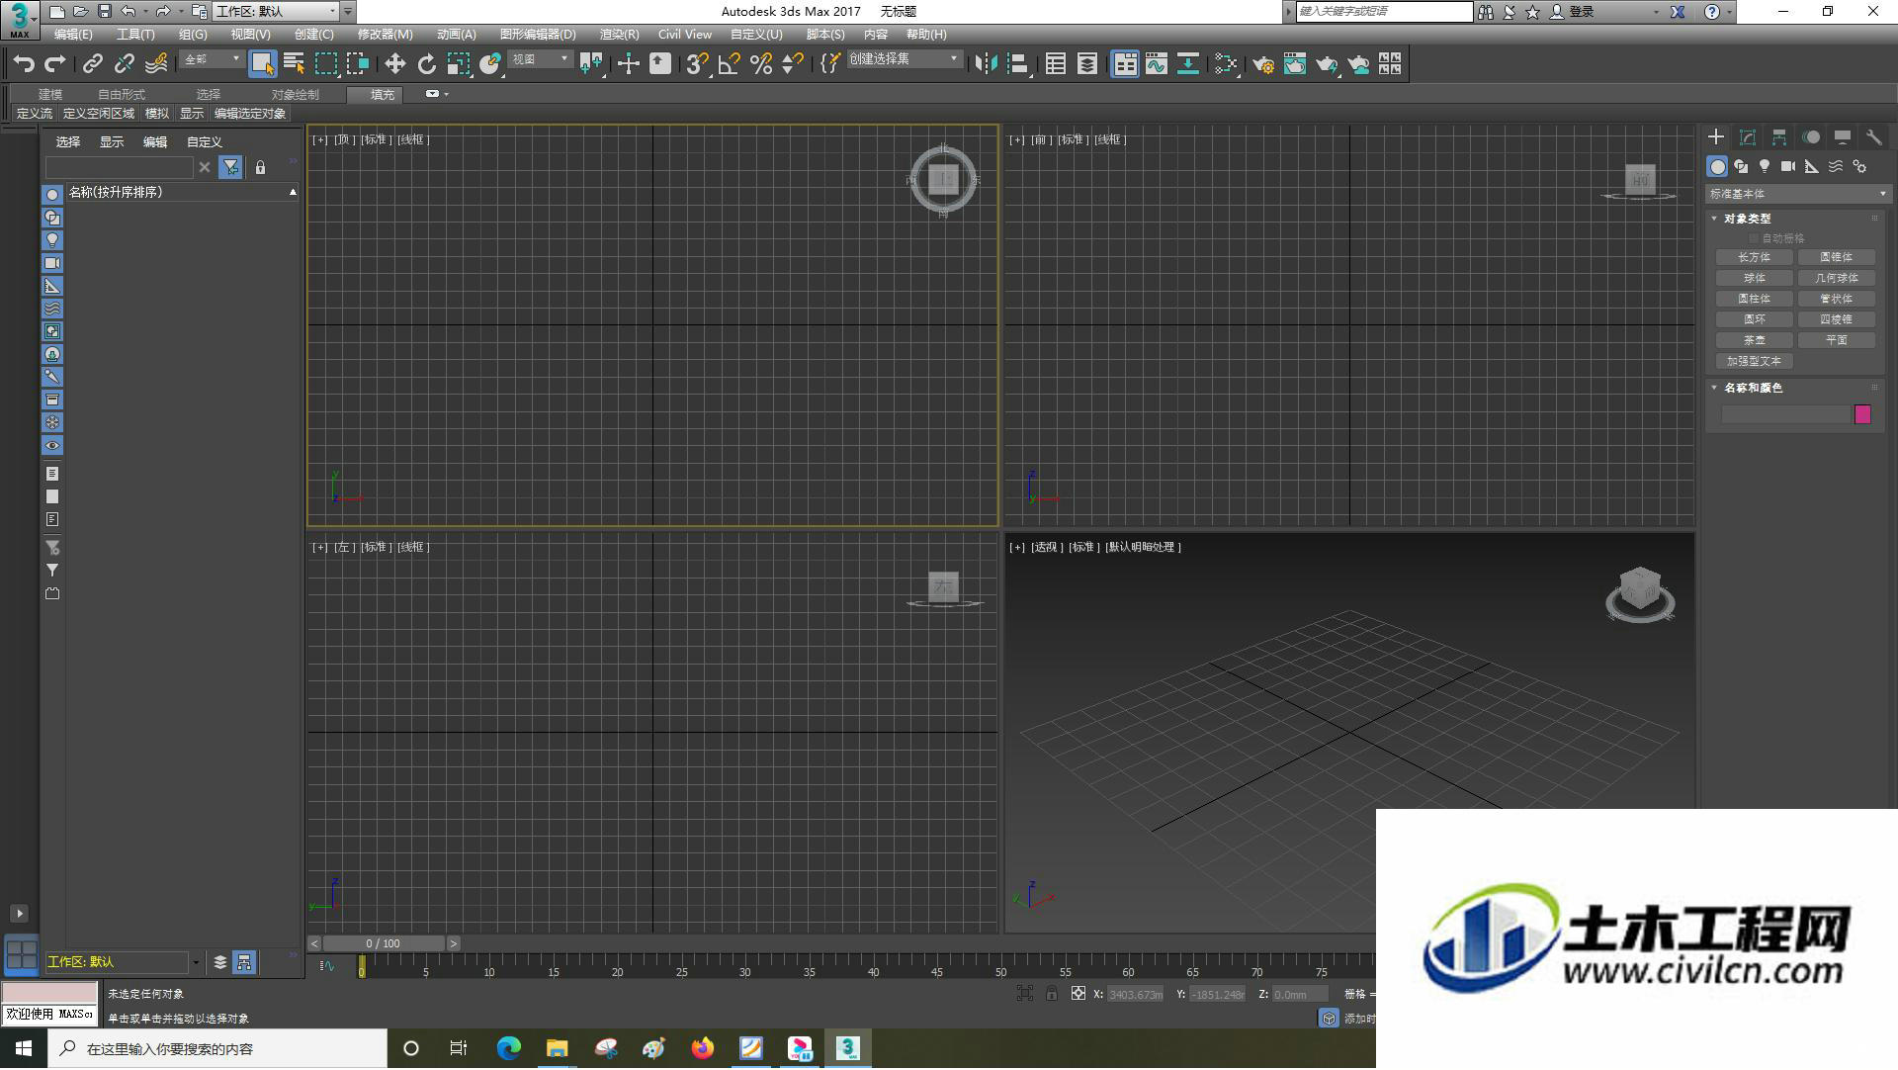Click the top viewport ViewCube
Image resolution: width=1898 pixels, height=1070 pixels.
943,180
